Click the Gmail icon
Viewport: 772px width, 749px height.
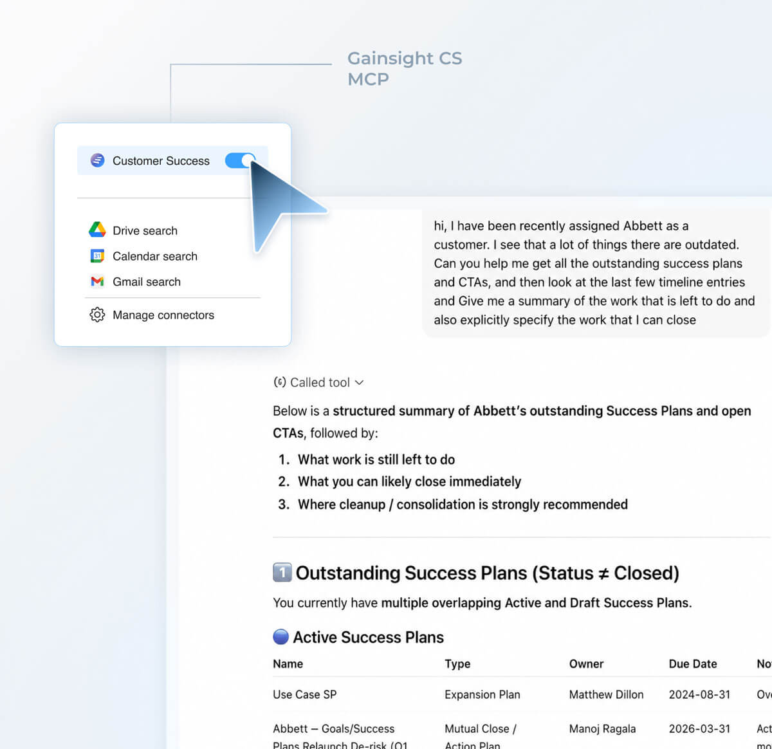pyautogui.click(x=97, y=281)
